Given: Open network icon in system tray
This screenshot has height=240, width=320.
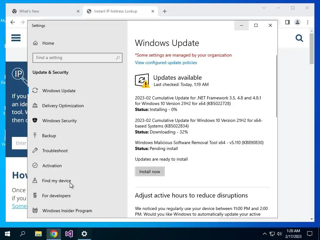Looking at the screenshot, I should [x=272, y=234].
